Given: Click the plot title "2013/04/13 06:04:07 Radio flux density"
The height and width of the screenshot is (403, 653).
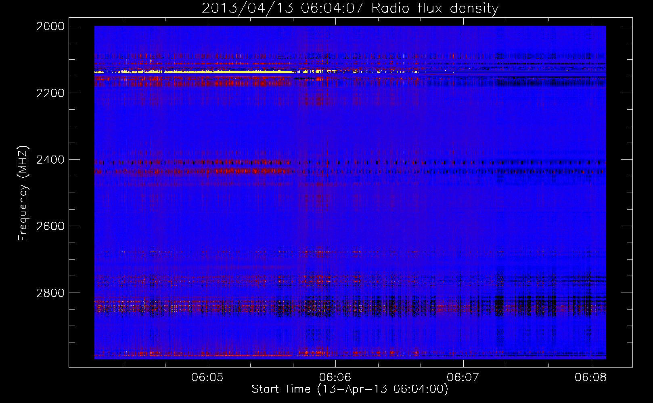Looking at the screenshot, I should [x=350, y=8].
